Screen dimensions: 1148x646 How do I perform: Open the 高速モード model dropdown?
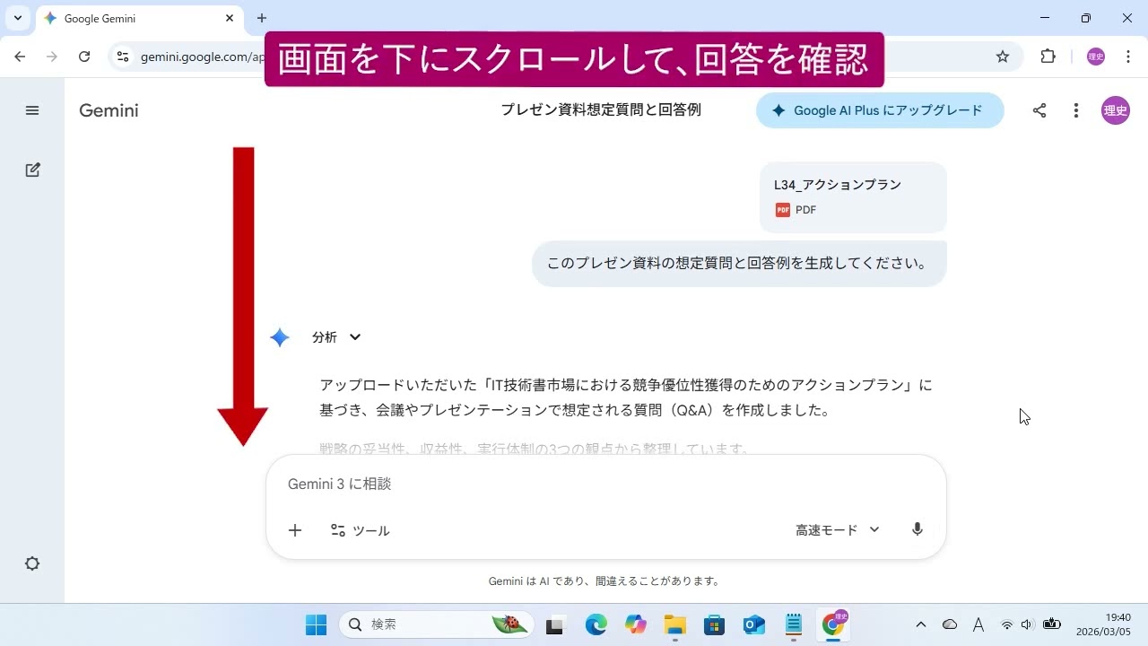tap(838, 530)
